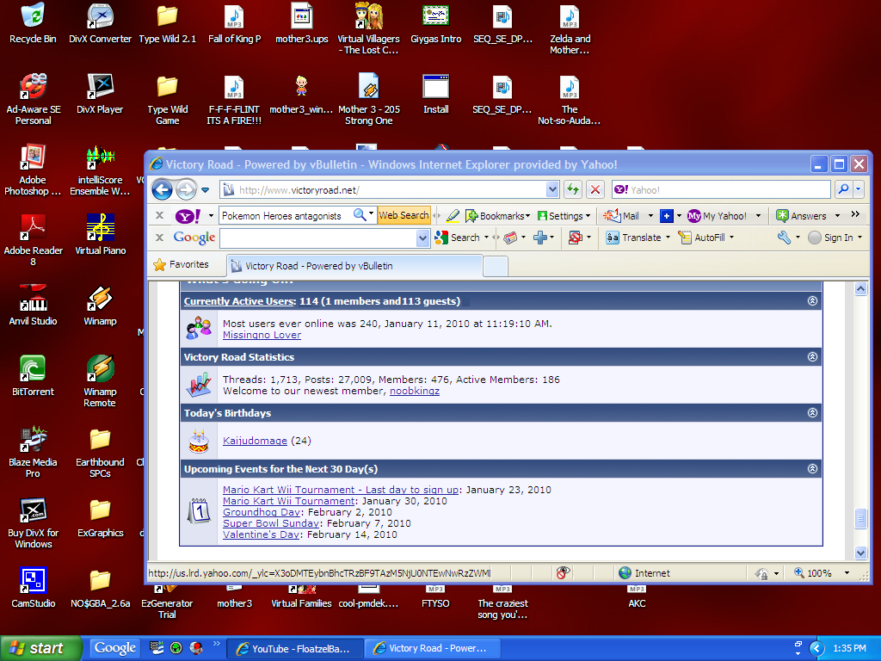
Task: Click the green Refresh page icon
Action: pyautogui.click(x=573, y=189)
